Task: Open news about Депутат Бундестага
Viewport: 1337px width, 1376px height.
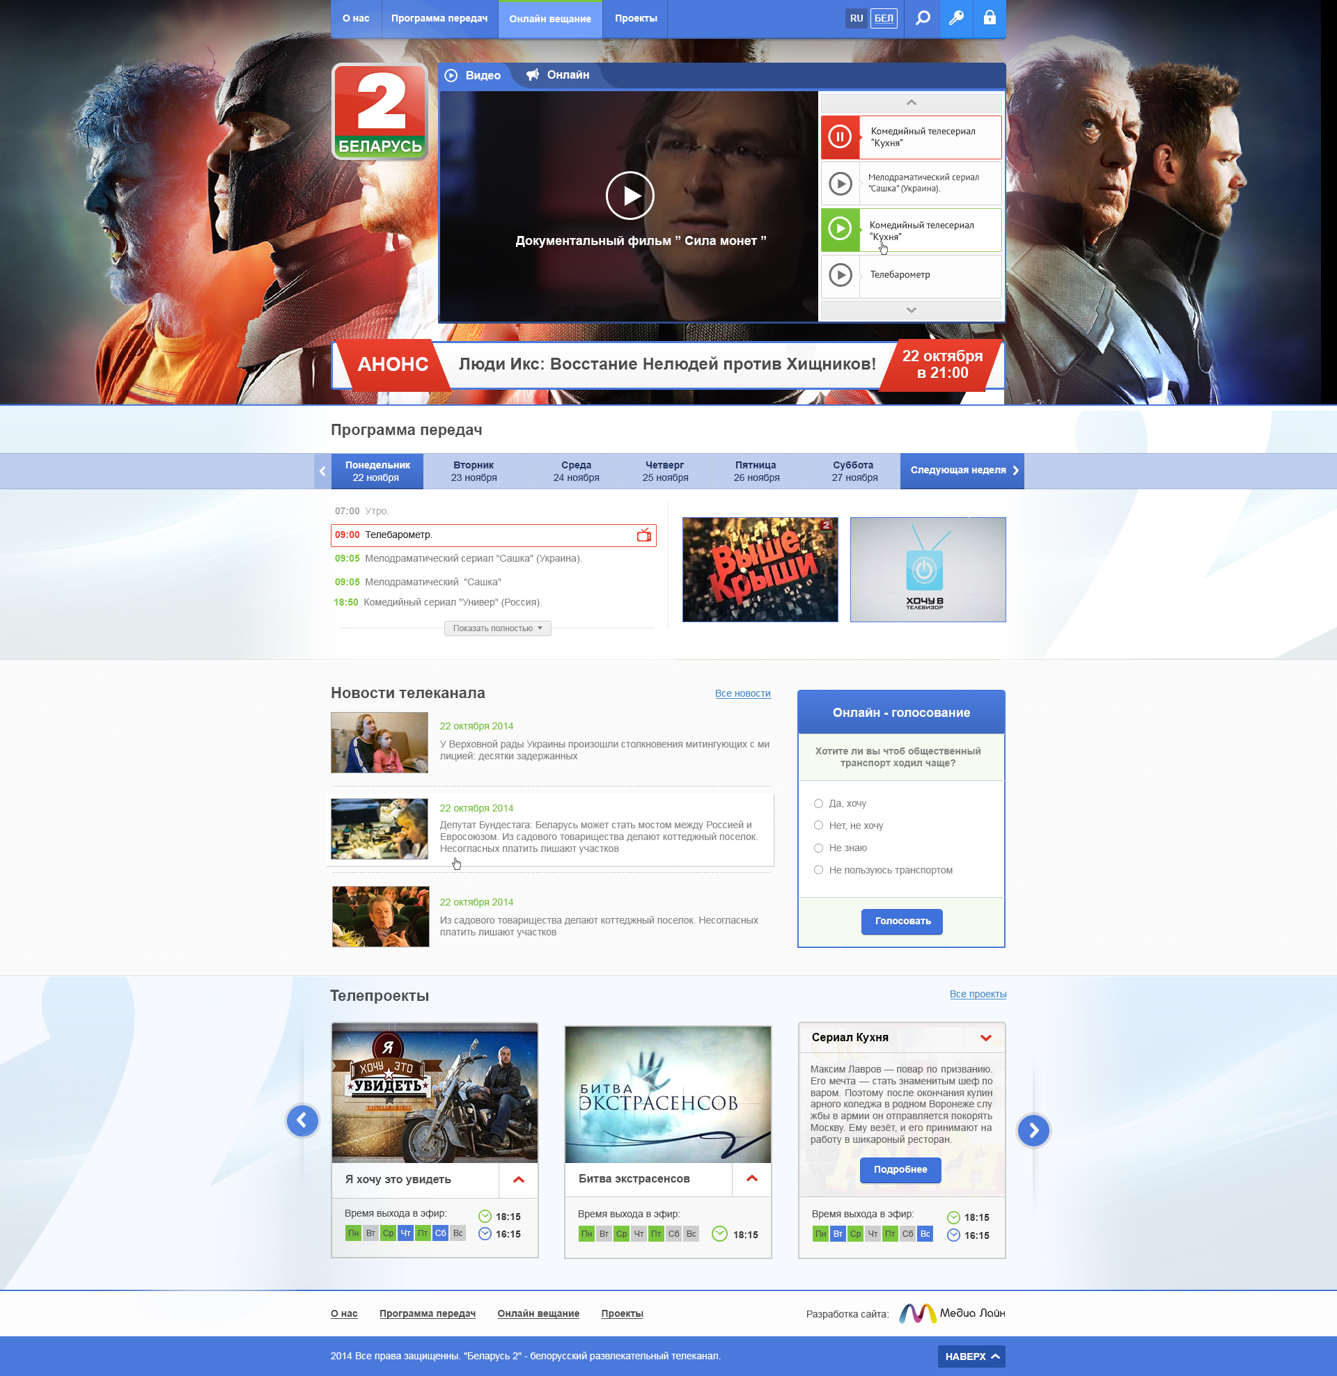Action: [x=599, y=837]
